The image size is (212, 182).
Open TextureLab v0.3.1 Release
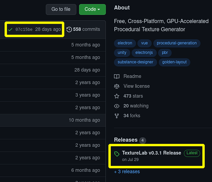click(152, 153)
